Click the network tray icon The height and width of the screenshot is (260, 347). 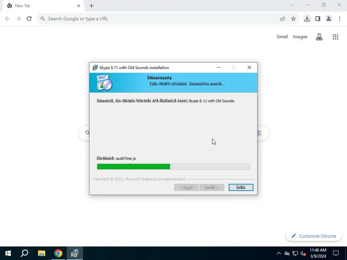click(295, 253)
